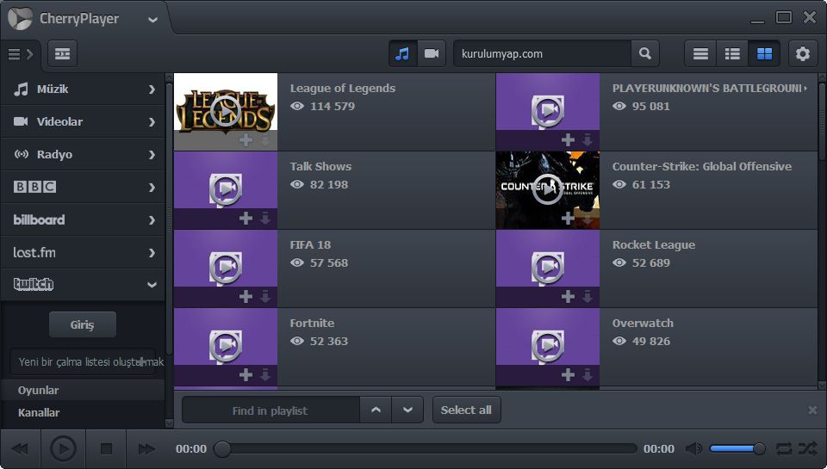Toggle shuffle mode
Viewport: 827px width, 469px height.
pyautogui.click(x=807, y=449)
